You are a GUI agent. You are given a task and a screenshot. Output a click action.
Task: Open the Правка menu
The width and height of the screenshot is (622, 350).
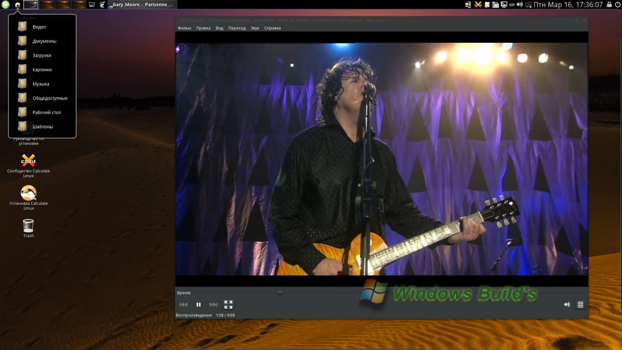[x=203, y=28]
